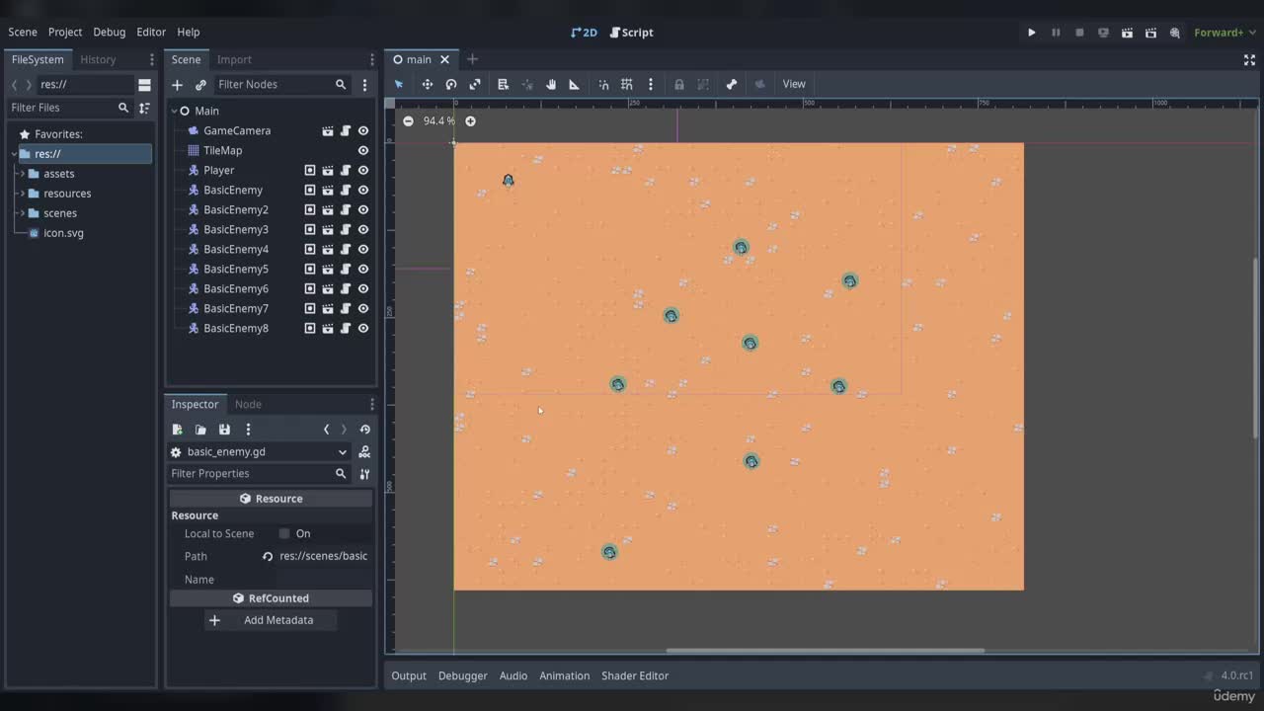The image size is (1264, 711).
Task: Open the Help menu
Action: pyautogui.click(x=189, y=33)
